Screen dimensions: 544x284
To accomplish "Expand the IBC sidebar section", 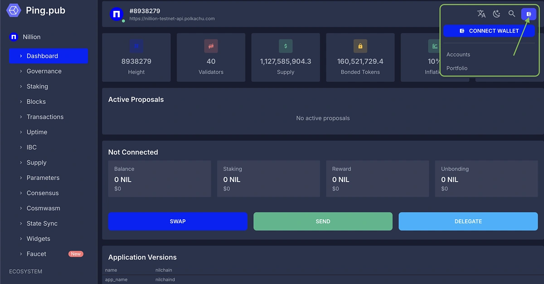I will 31,147.
